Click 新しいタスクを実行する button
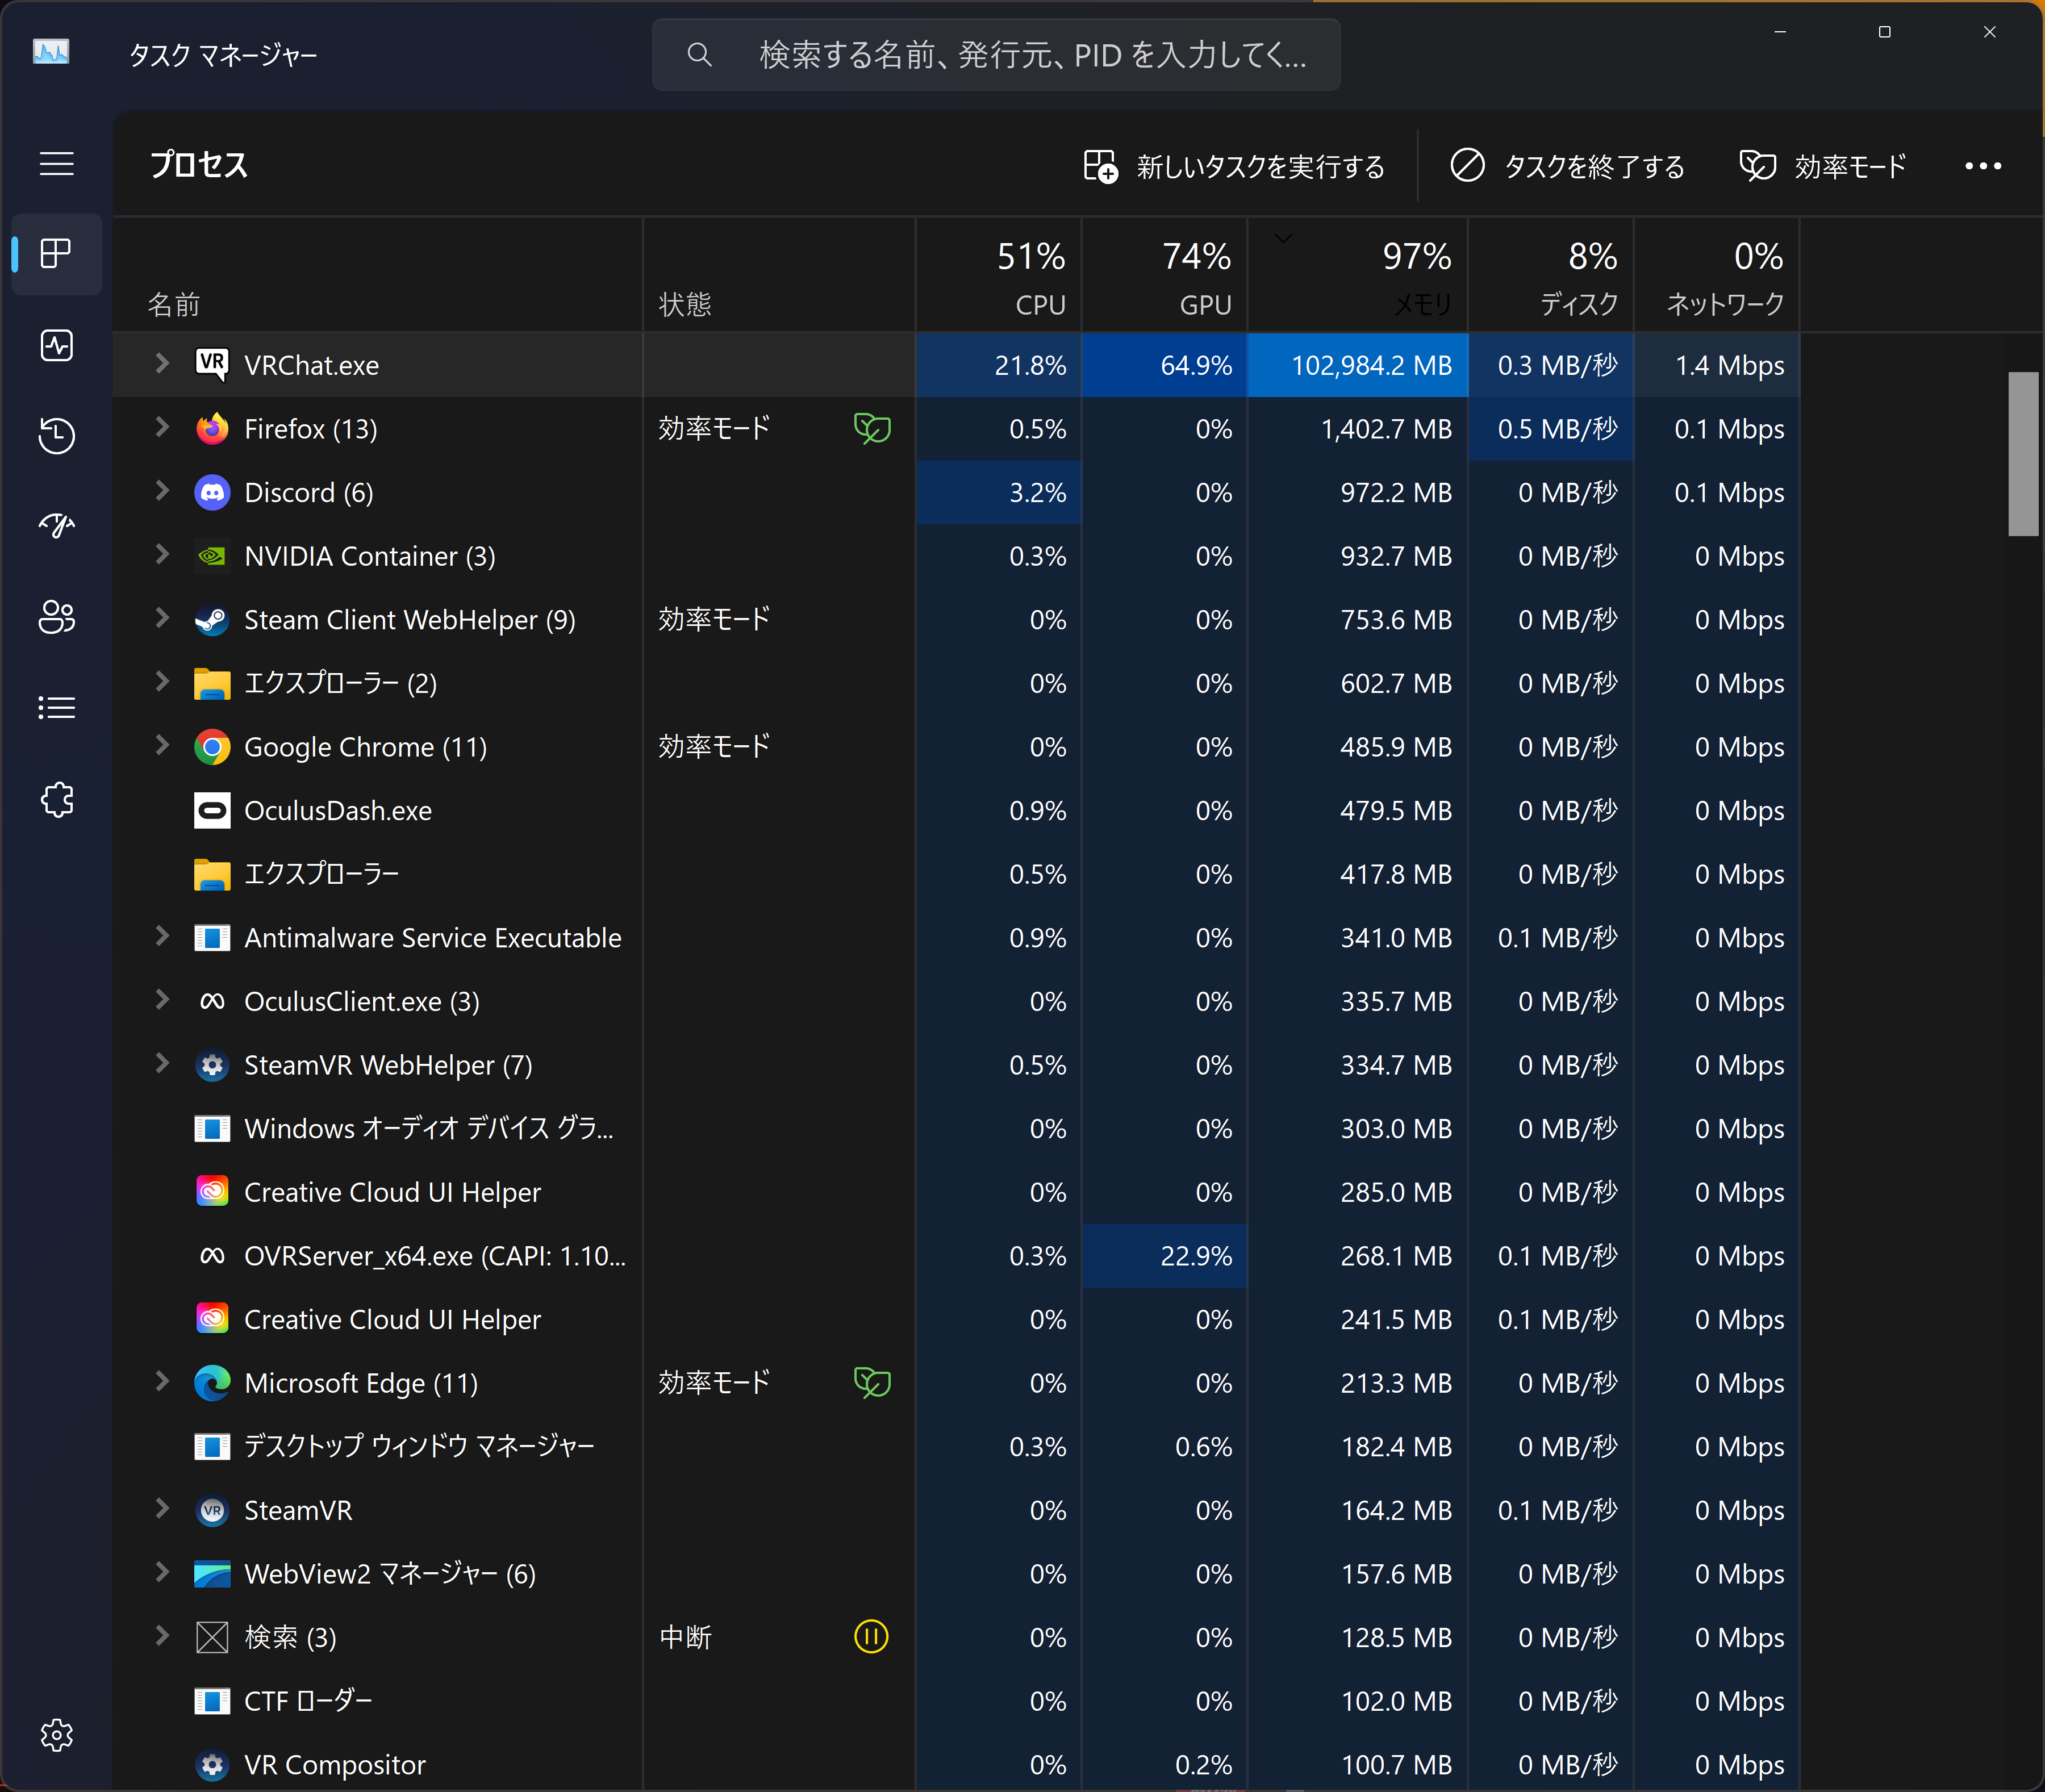The image size is (2045, 1792). (x=1234, y=166)
